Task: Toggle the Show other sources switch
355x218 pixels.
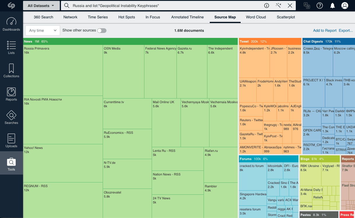Action: point(102,31)
